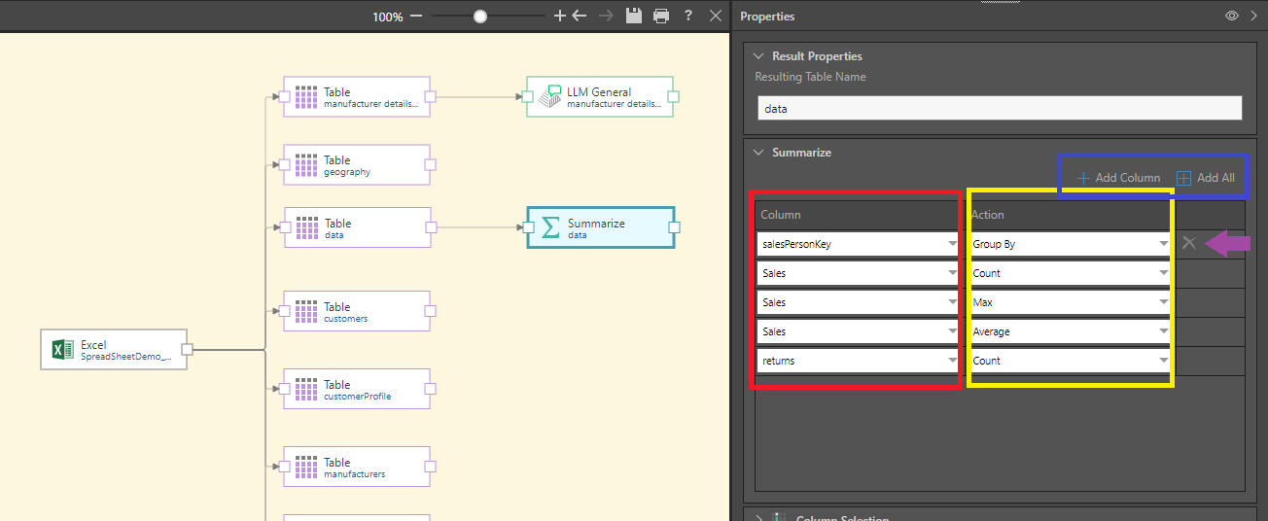Viewport: 1268px width, 521px height.
Task: Collapse the Result Properties section
Action: coord(758,56)
